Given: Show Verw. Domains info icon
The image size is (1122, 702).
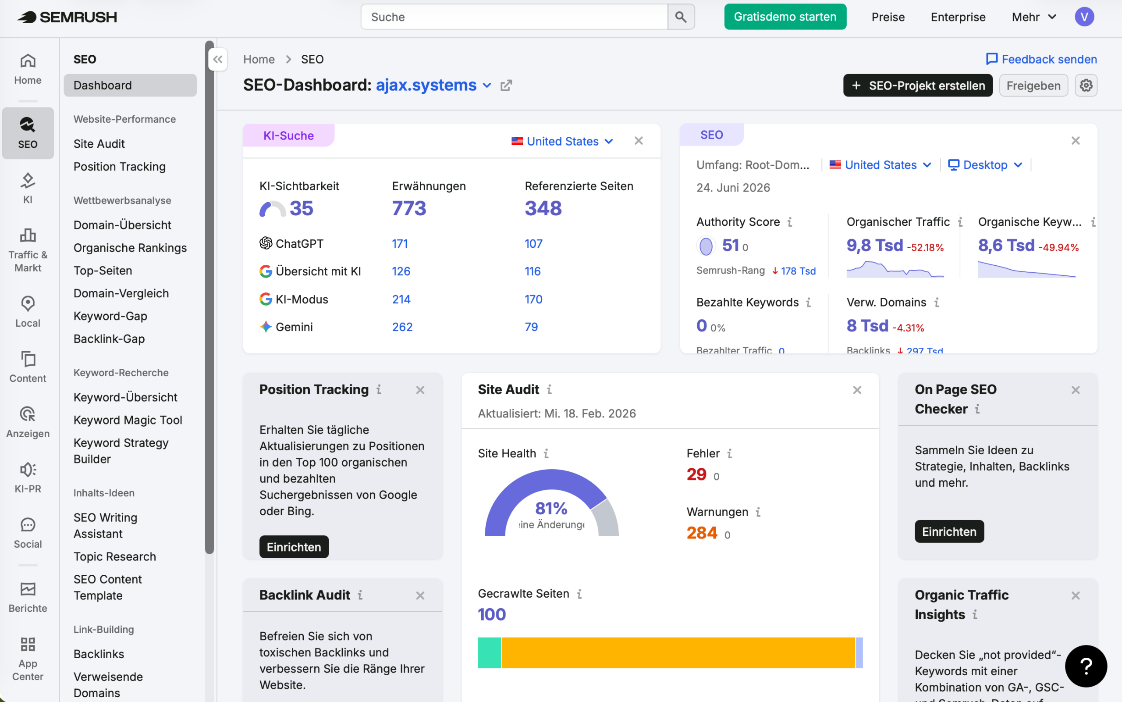Looking at the screenshot, I should (x=937, y=302).
